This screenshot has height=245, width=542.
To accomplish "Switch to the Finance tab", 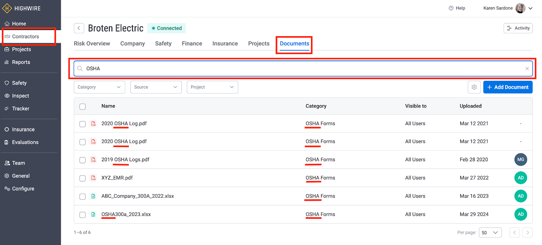I will coord(192,44).
